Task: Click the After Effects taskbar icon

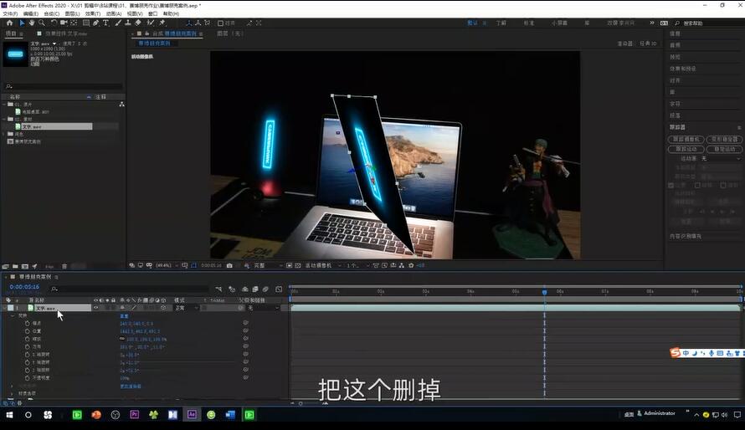Action: coord(192,414)
